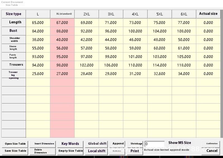Select the Bust row header
This screenshot has width=223, height=158.
[13, 31]
